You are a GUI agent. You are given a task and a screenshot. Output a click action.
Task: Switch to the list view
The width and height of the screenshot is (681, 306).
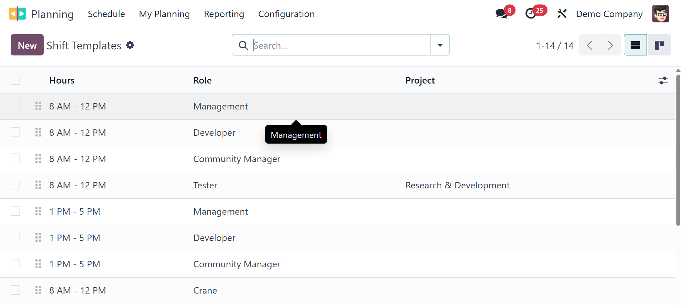(635, 45)
